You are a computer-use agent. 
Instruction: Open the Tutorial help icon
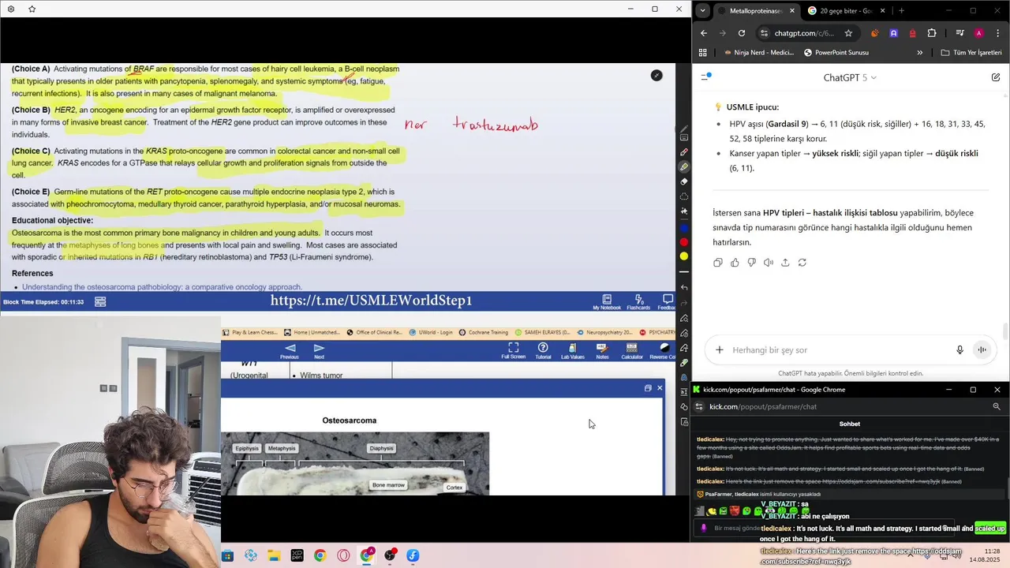pos(543,351)
